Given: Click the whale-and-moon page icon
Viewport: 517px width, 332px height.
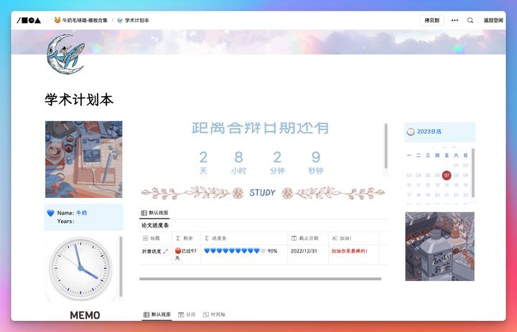Looking at the screenshot, I should (65, 54).
